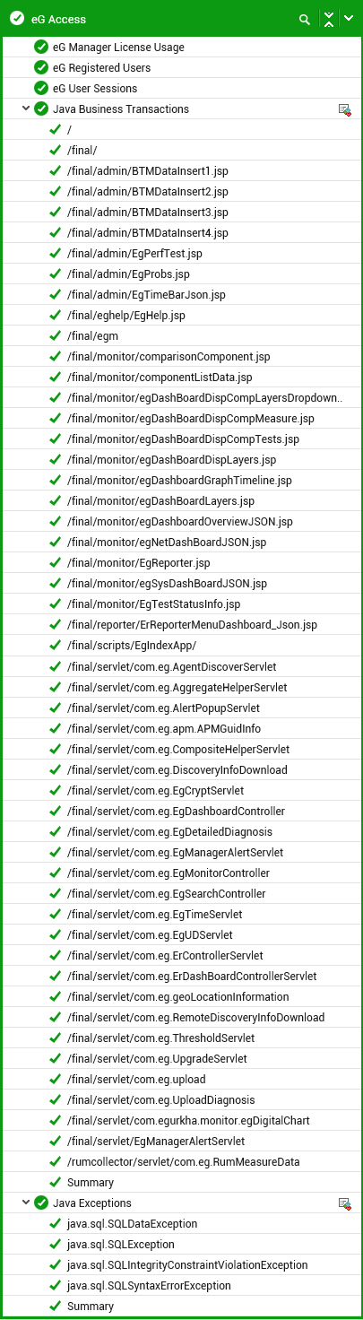Select /final/monitor/EgReporter.jsp entry
363x1320 pixels.
(x=139, y=563)
